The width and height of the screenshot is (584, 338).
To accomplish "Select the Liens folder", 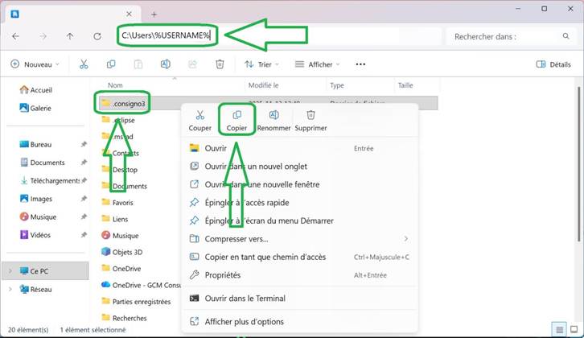I will pos(115,219).
